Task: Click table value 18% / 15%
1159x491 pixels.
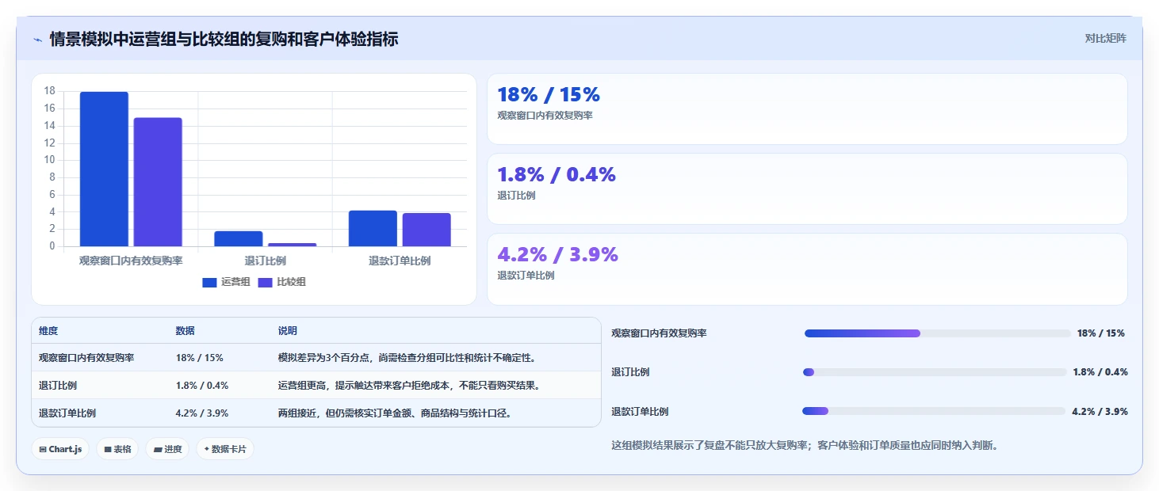Action: (x=200, y=358)
